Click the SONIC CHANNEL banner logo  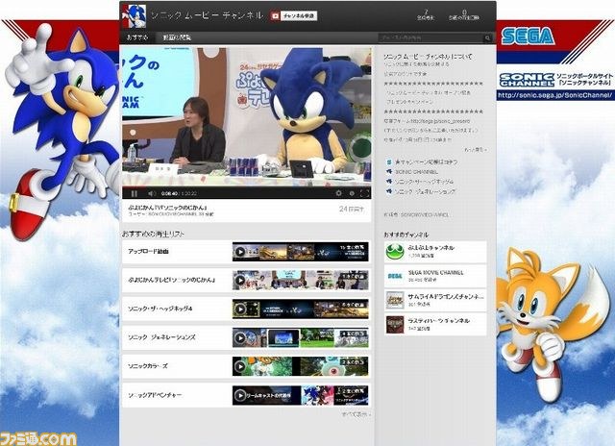[527, 80]
